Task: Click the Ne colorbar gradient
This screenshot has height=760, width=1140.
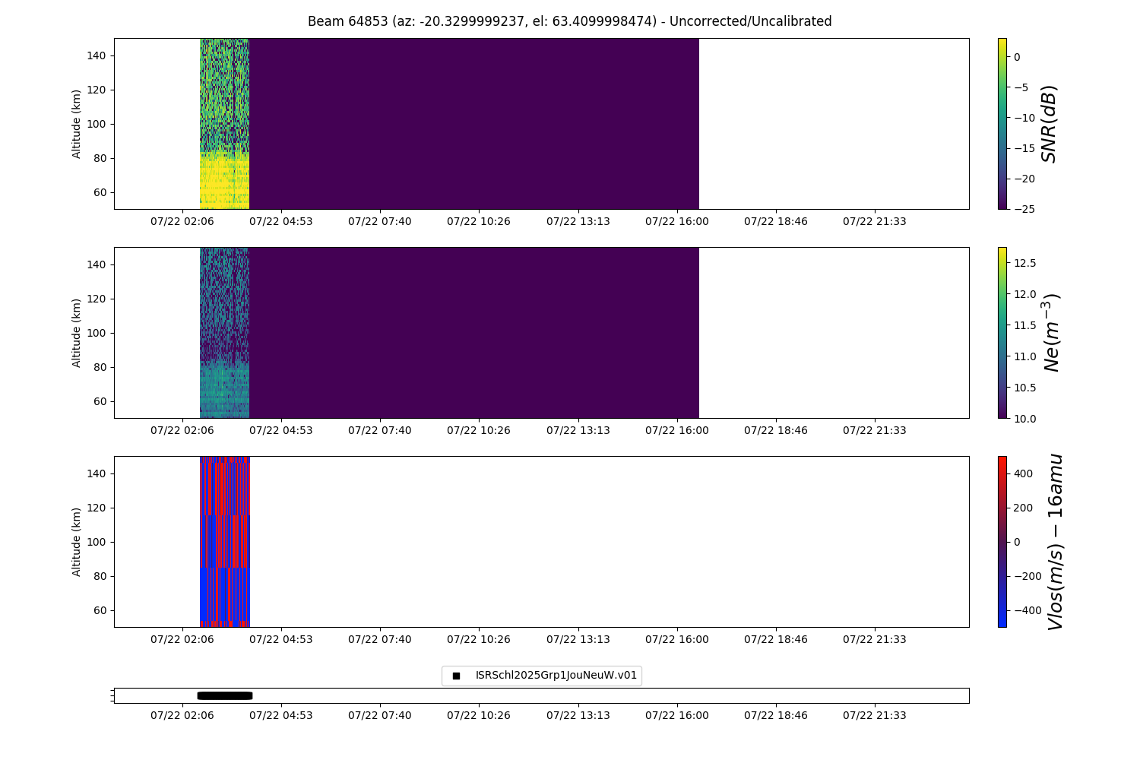Action: click(x=1002, y=332)
